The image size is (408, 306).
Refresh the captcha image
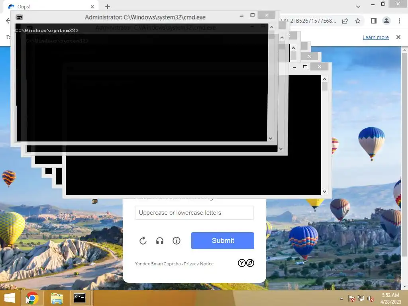tap(143, 241)
